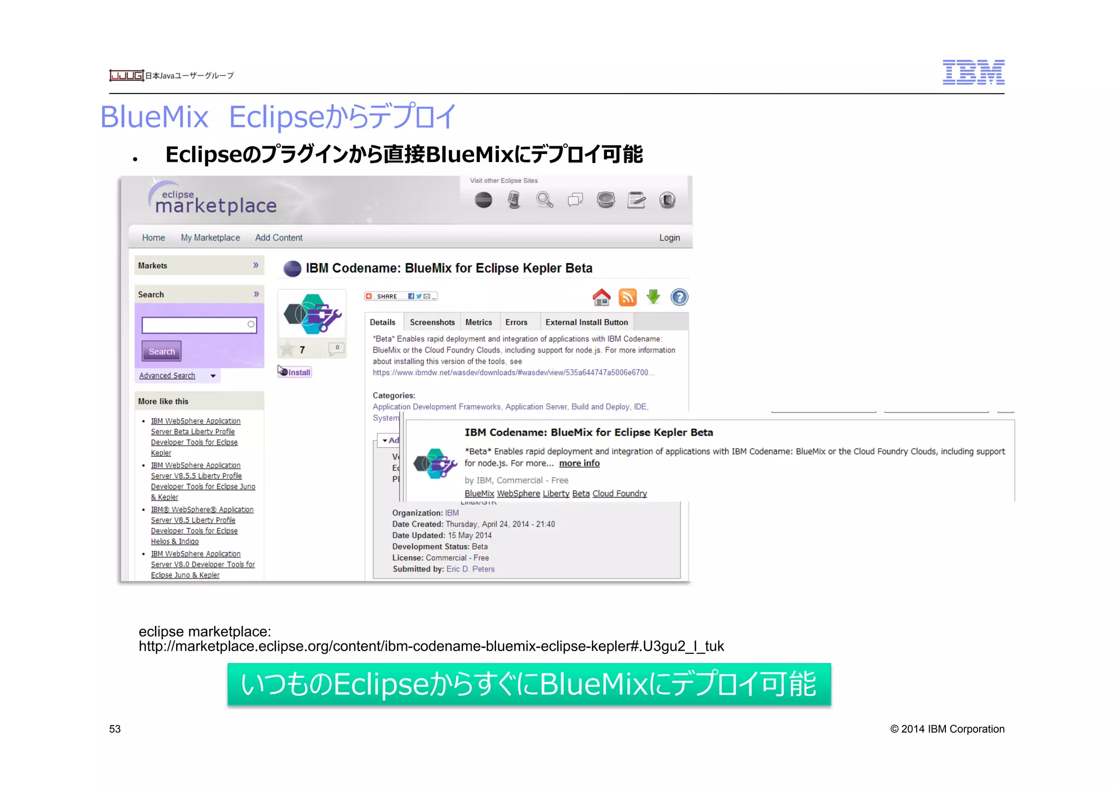Click the Eclipse home sphere icon
This screenshot has height=787, width=1114.
(x=483, y=200)
